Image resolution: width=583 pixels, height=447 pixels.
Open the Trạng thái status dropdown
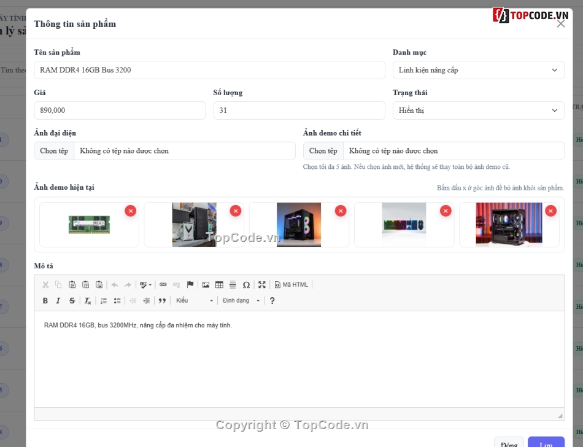point(479,111)
